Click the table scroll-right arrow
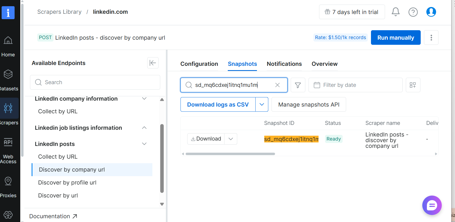The height and width of the screenshot is (222, 455). (436, 154)
